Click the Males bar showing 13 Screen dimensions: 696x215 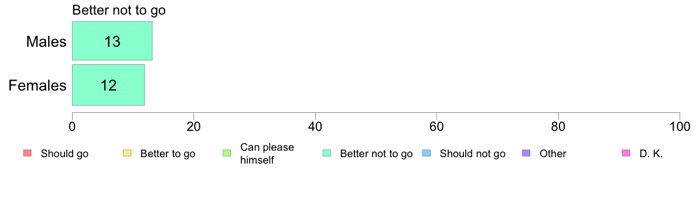tap(112, 41)
